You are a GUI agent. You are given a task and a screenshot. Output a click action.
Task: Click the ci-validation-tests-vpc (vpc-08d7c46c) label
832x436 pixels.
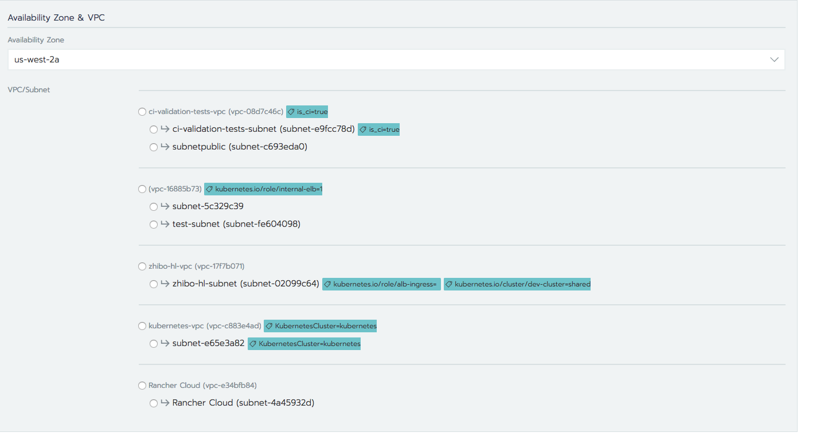[x=216, y=112]
